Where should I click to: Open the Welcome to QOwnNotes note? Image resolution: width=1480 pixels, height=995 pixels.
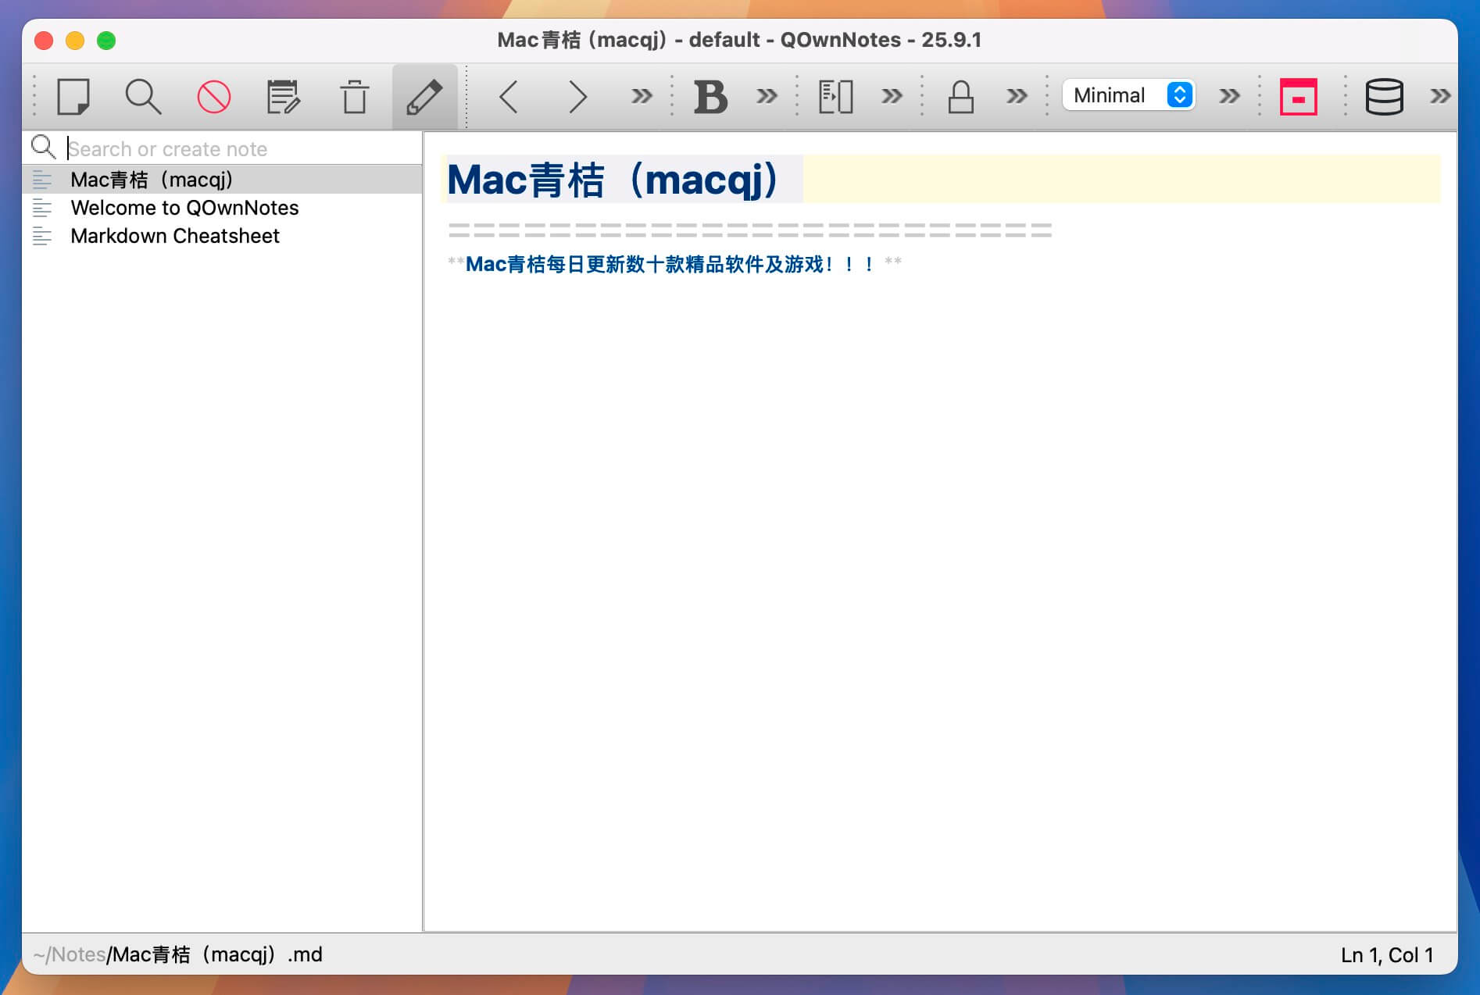(x=223, y=208)
